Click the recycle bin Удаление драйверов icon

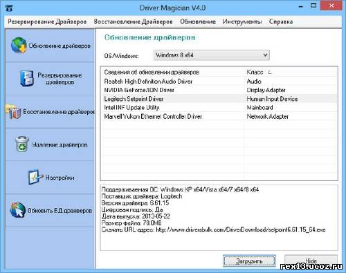[x=22, y=144]
